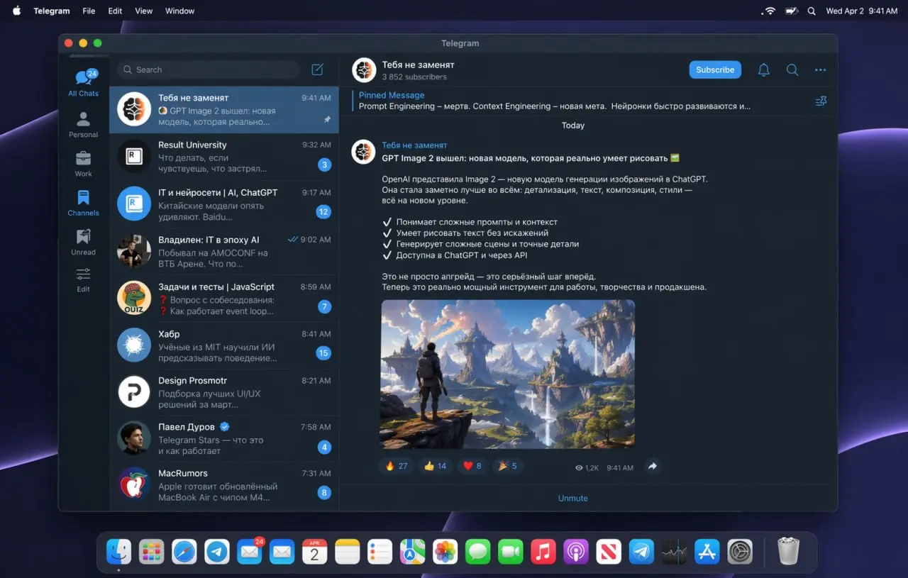Viewport: 908px width, 578px height.
Task: Open the Edit menu in the menu bar
Action: coord(115,11)
